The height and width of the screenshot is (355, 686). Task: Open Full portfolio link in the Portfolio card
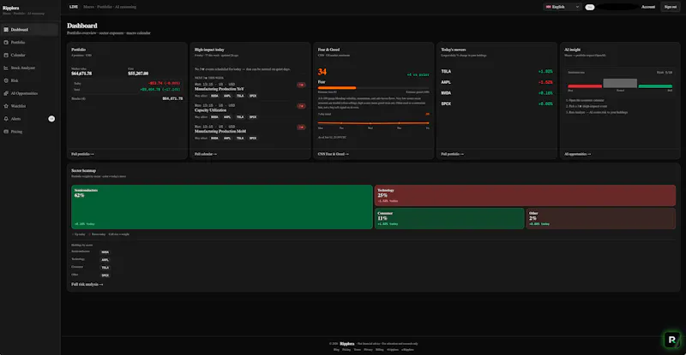tap(82, 154)
